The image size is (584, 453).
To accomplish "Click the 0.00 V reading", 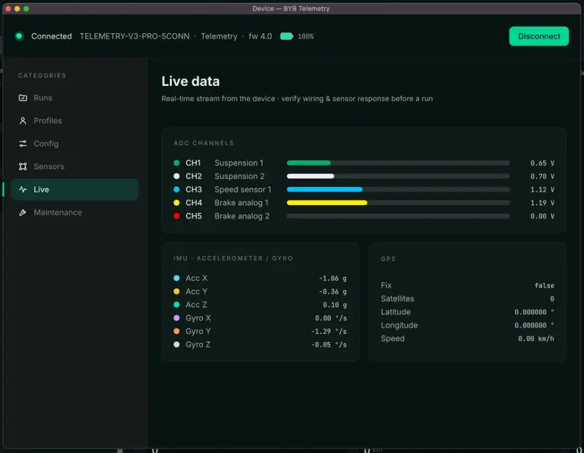I will [542, 216].
